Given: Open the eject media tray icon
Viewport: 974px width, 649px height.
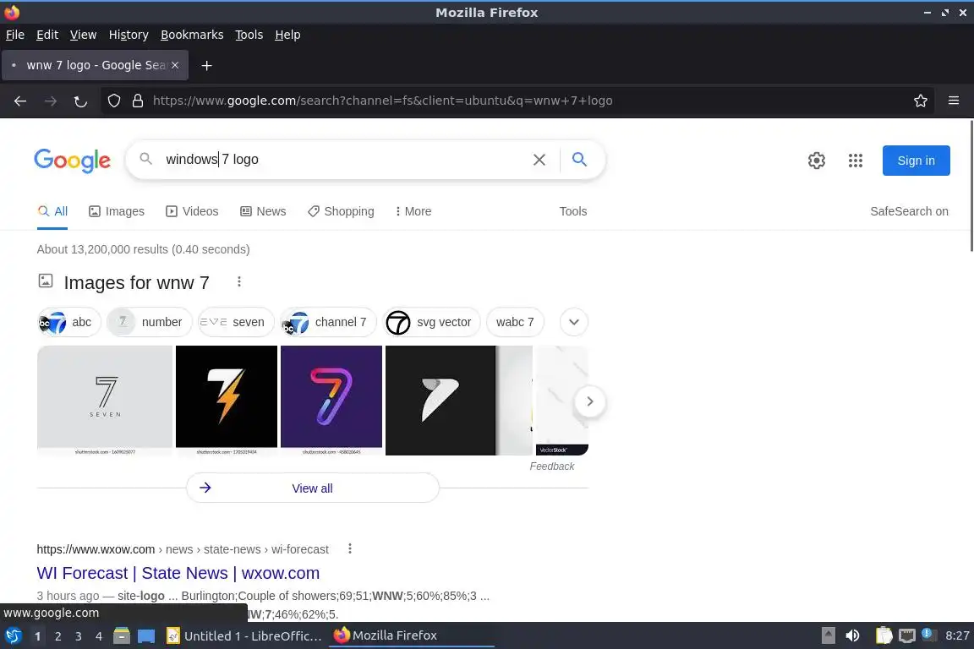Looking at the screenshot, I should (x=828, y=635).
